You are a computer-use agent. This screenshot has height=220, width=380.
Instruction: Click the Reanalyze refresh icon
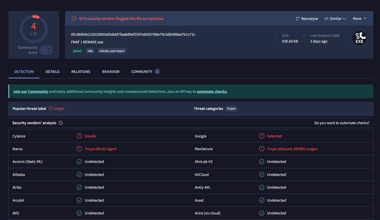coord(297,19)
